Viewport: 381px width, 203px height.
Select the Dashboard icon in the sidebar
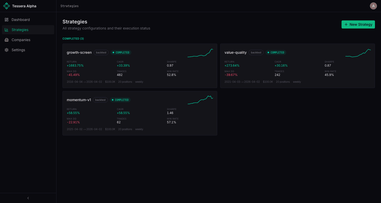click(x=7, y=19)
